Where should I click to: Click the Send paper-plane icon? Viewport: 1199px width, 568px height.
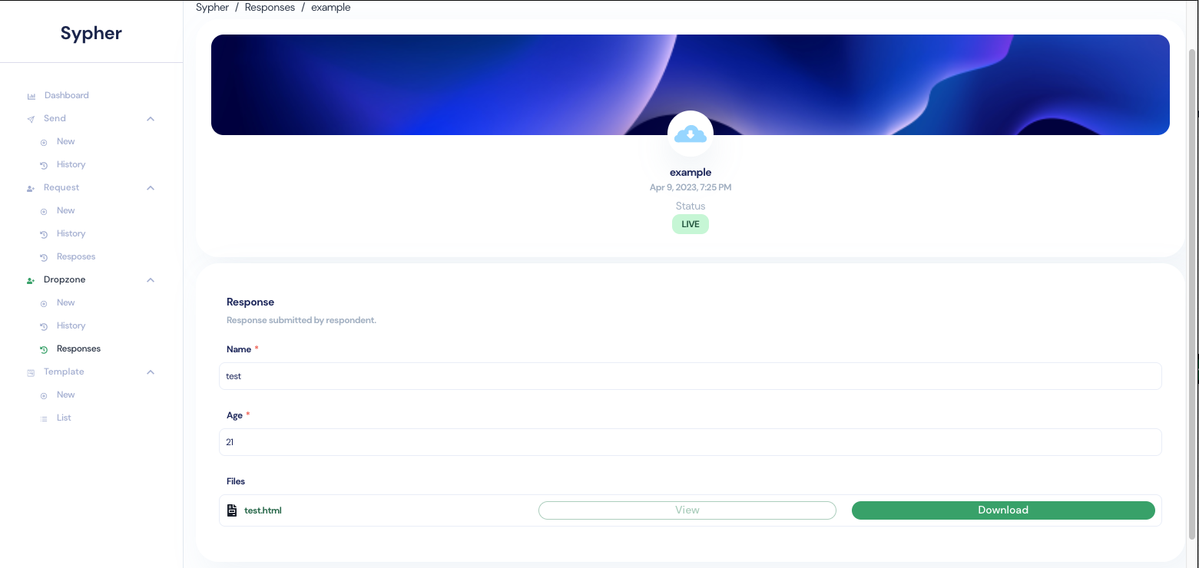(31, 119)
